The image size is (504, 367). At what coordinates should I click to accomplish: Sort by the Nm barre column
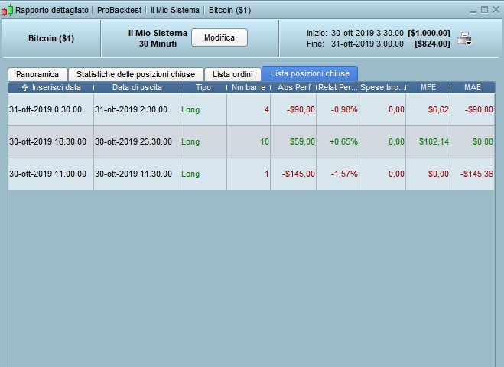pos(249,87)
